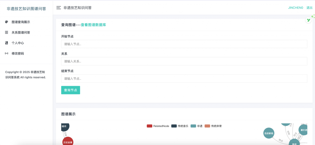Click the hamburger menu icon in header
The width and height of the screenshot is (315, 145).
pyautogui.click(x=59, y=8)
